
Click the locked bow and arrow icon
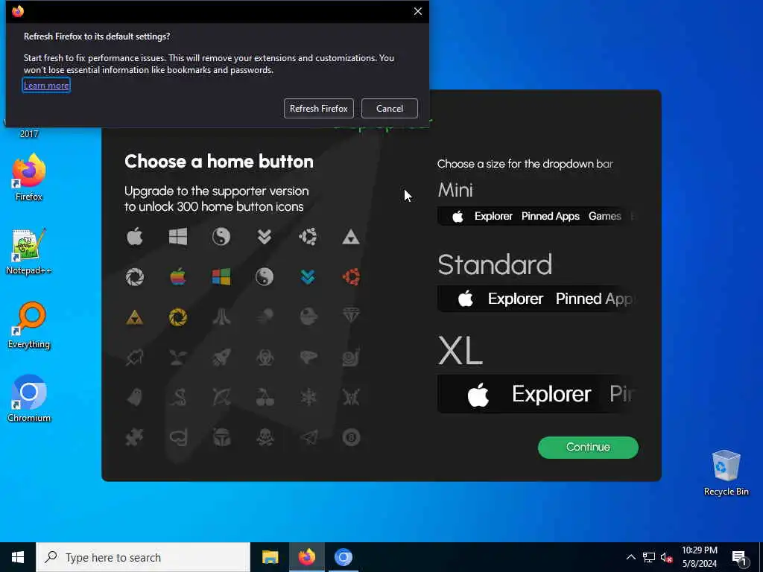coord(221,398)
